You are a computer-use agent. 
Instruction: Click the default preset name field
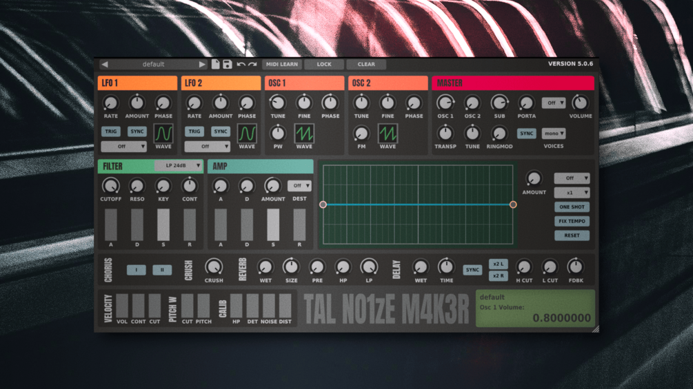(153, 65)
